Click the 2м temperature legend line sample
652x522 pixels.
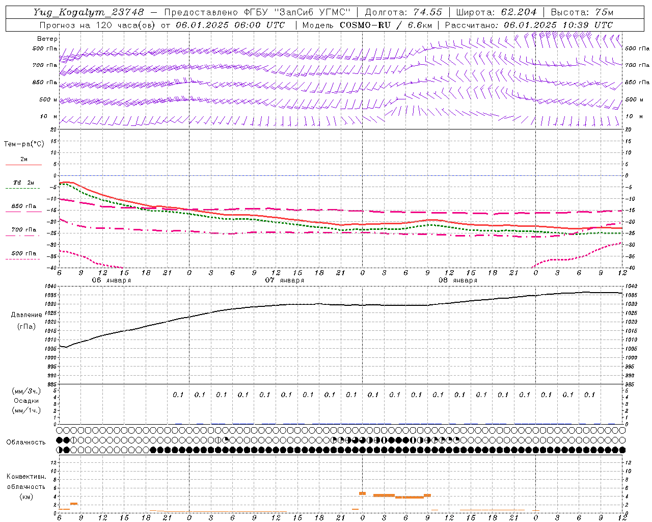point(23,165)
